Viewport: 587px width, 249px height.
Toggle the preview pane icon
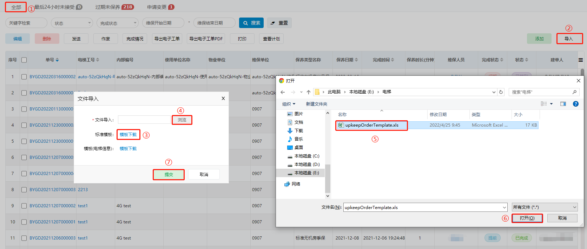tap(563, 104)
